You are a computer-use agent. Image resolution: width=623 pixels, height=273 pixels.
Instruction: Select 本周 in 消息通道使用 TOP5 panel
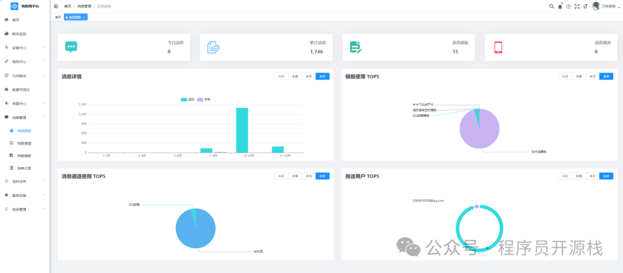[295, 176]
